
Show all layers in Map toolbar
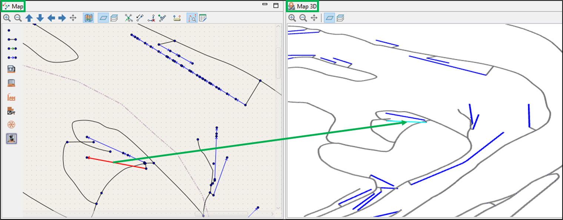114,18
